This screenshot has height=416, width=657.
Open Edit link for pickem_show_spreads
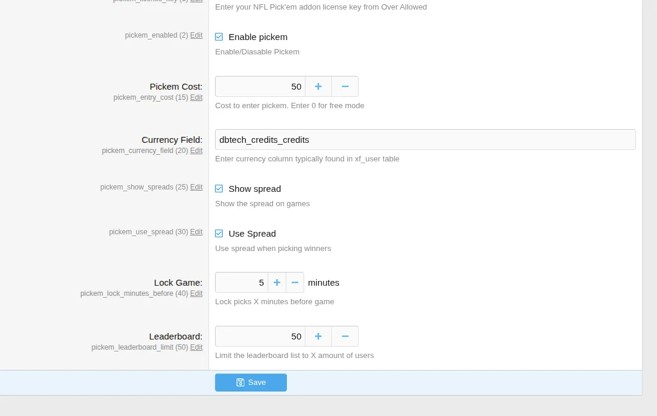pos(196,187)
